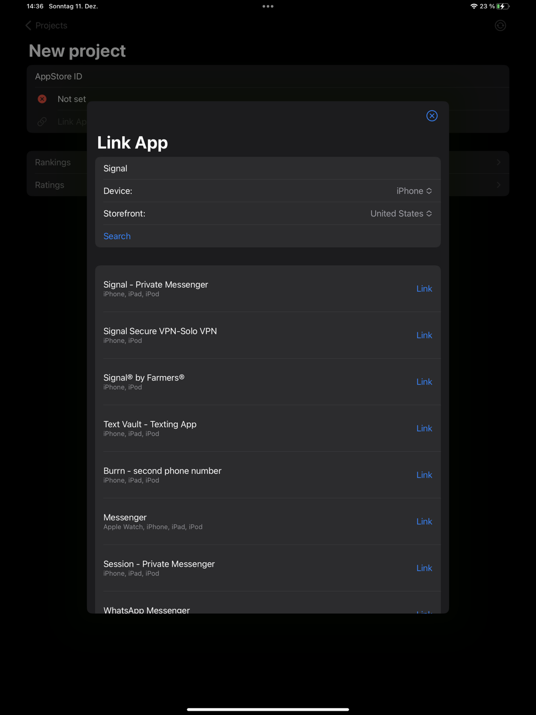Link Burrn - second phone number

424,475
